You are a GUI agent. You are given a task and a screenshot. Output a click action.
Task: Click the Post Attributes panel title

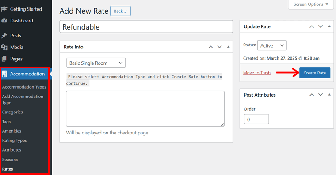[260, 95]
